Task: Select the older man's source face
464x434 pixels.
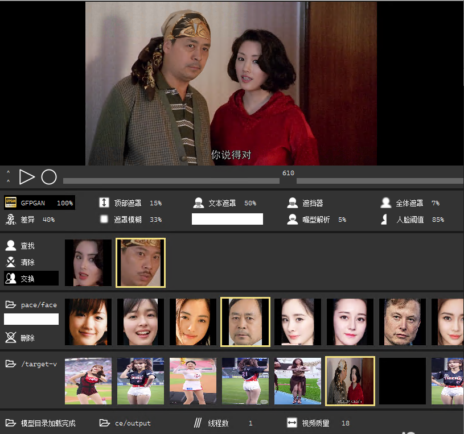Action: click(x=245, y=322)
